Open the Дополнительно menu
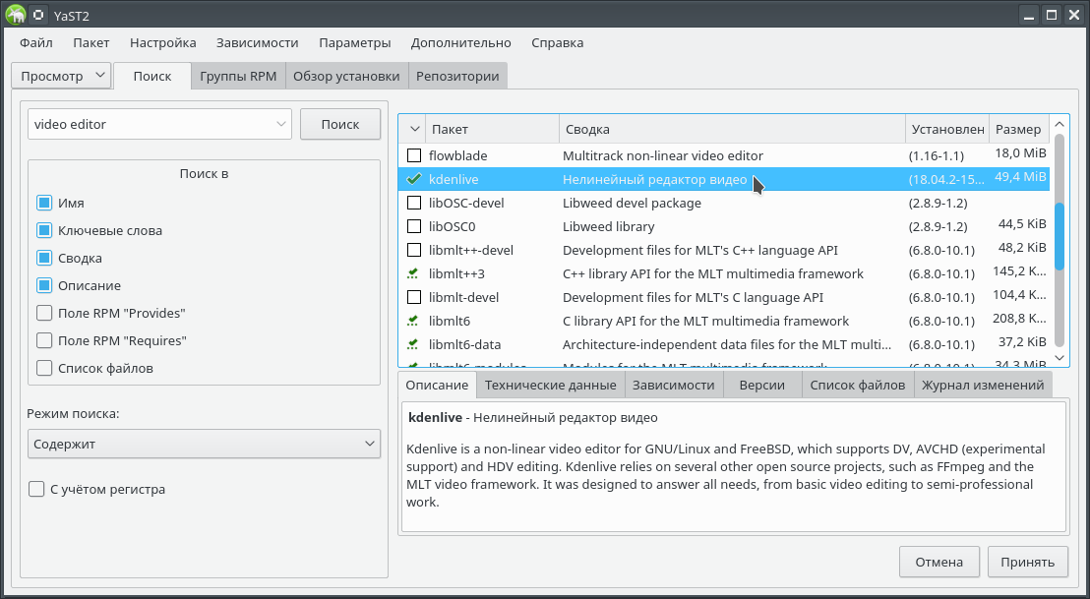This screenshot has width=1090, height=599. coord(460,43)
